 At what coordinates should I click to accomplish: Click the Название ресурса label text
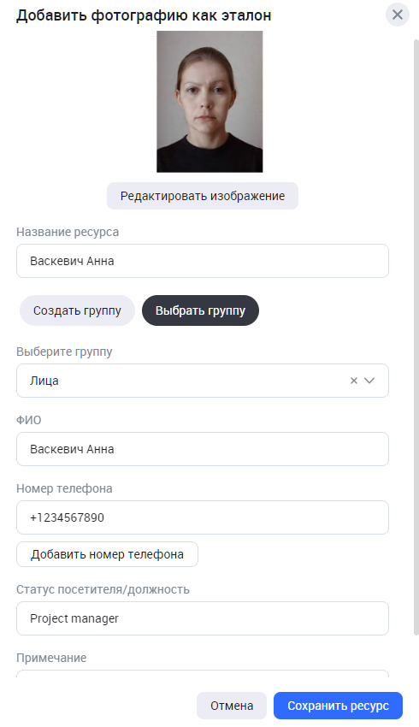point(68,232)
